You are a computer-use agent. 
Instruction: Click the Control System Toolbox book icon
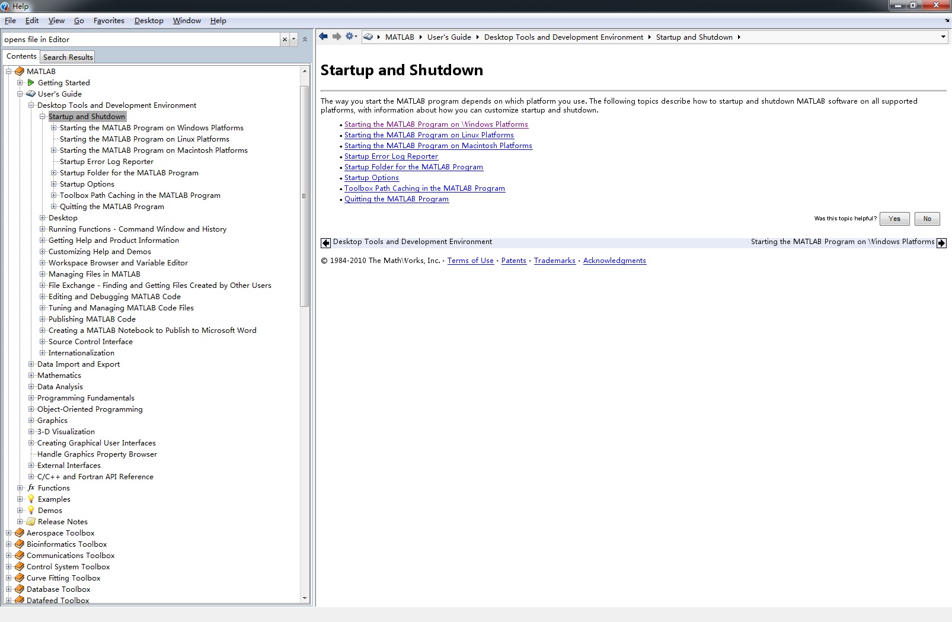pyautogui.click(x=20, y=566)
